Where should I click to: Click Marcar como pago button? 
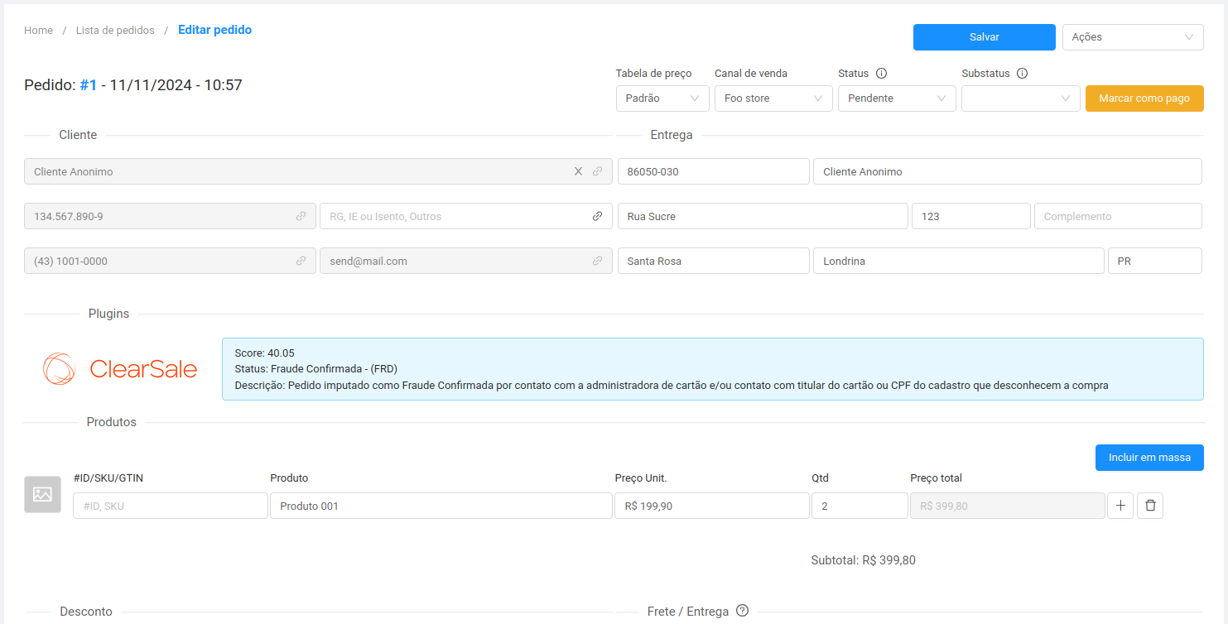click(x=1144, y=98)
